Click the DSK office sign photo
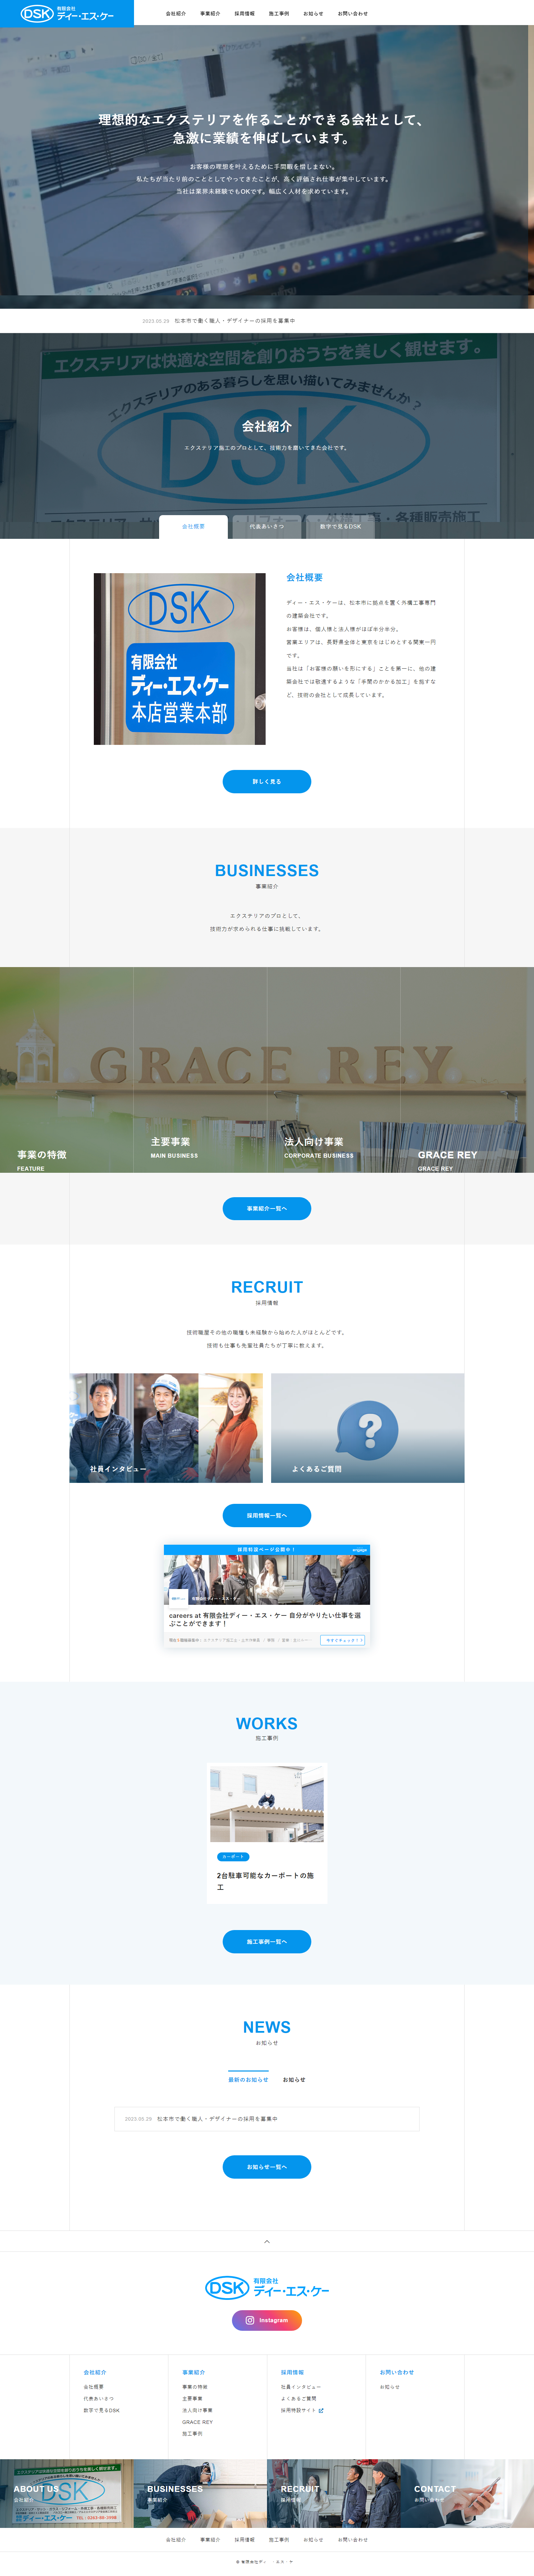 click(x=180, y=659)
